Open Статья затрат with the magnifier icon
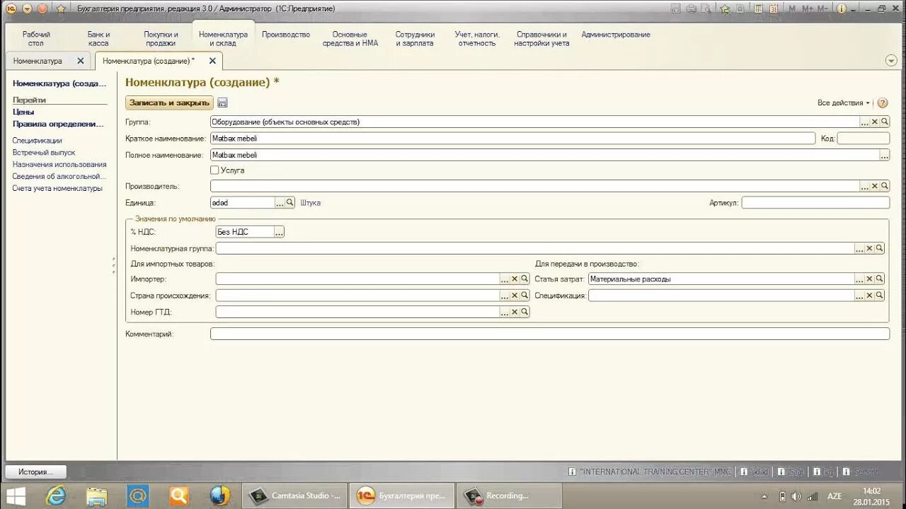This screenshot has width=906, height=509. coord(879,279)
